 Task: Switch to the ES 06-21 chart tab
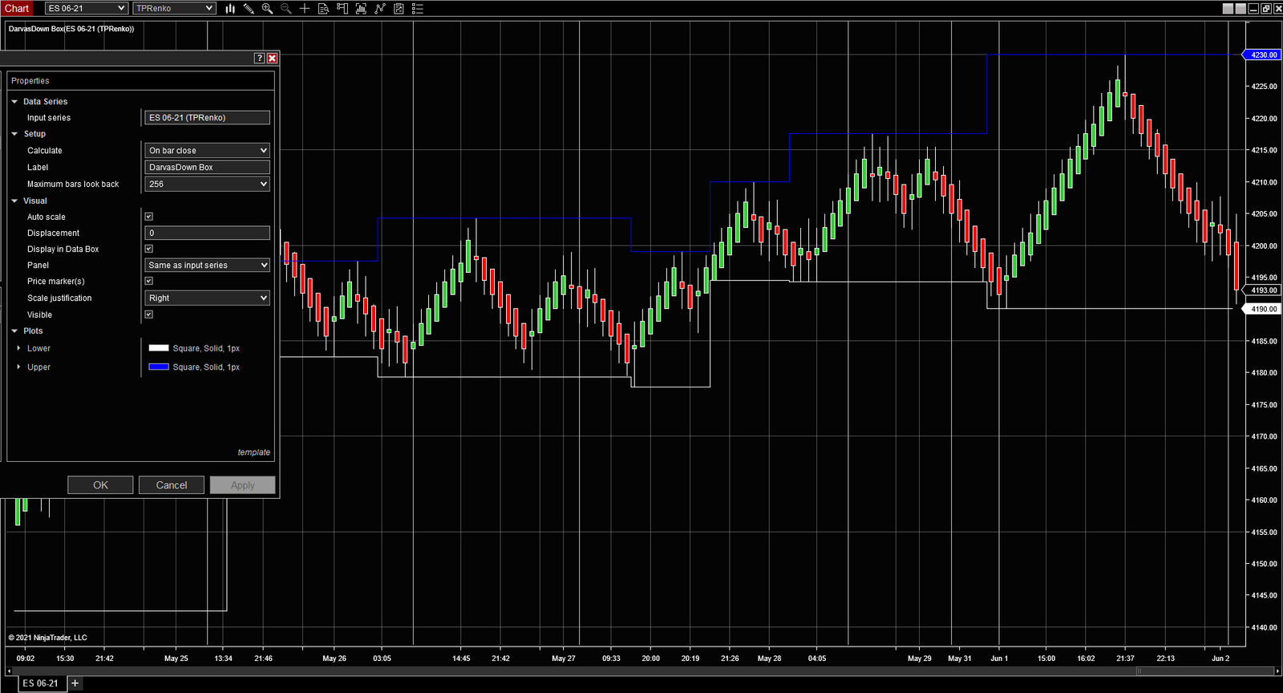click(40, 683)
